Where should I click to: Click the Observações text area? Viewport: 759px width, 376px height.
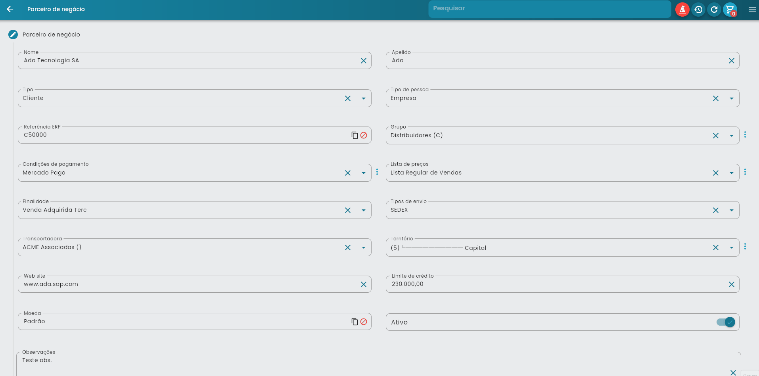pyautogui.click(x=357, y=363)
